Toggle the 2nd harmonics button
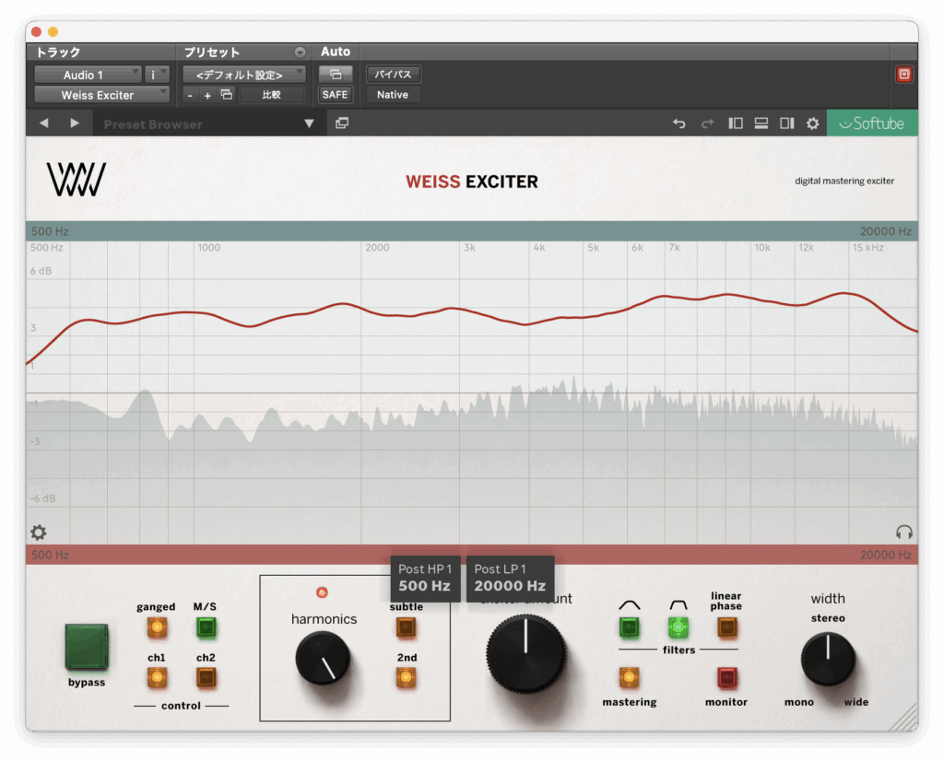 (407, 678)
